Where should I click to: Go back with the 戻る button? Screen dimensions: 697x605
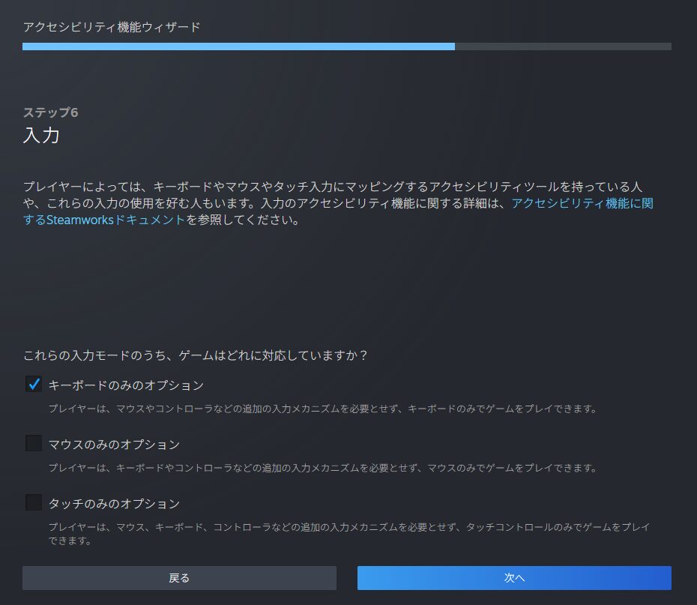click(179, 578)
